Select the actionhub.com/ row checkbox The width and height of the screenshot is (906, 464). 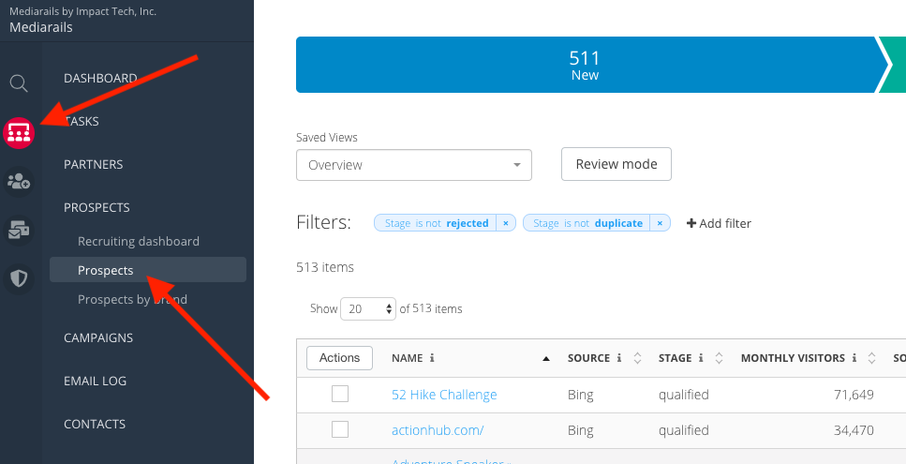[x=340, y=429]
